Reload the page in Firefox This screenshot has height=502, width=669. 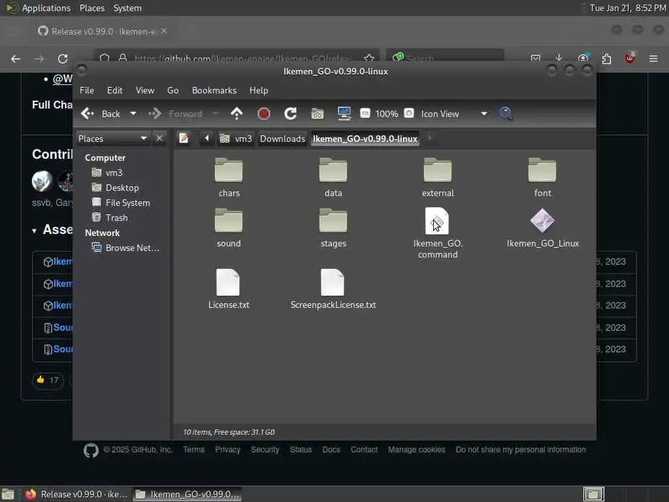tap(63, 59)
